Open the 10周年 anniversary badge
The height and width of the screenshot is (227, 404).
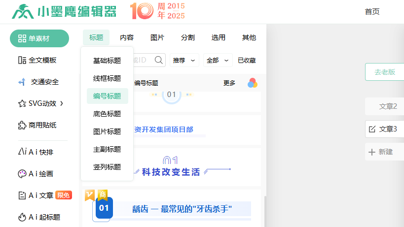point(157,11)
